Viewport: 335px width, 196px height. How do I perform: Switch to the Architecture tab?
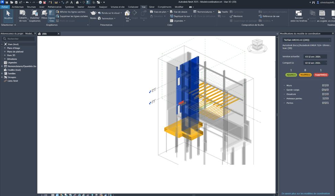[x=18, y=7]
